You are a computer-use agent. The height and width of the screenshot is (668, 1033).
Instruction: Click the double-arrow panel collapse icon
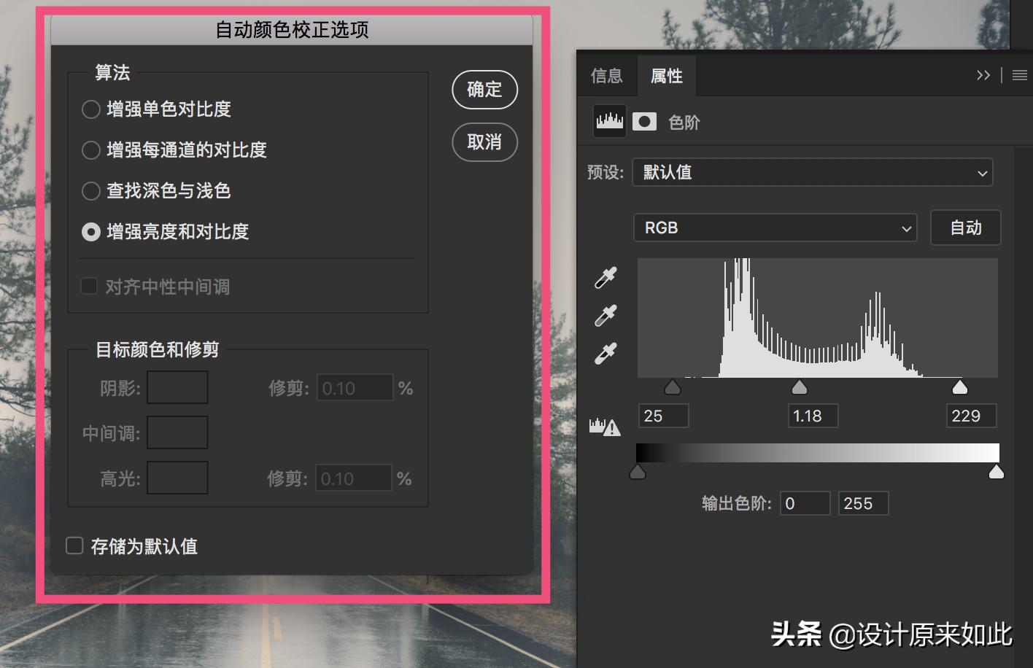pyautogui.click(x=984, y=74)
